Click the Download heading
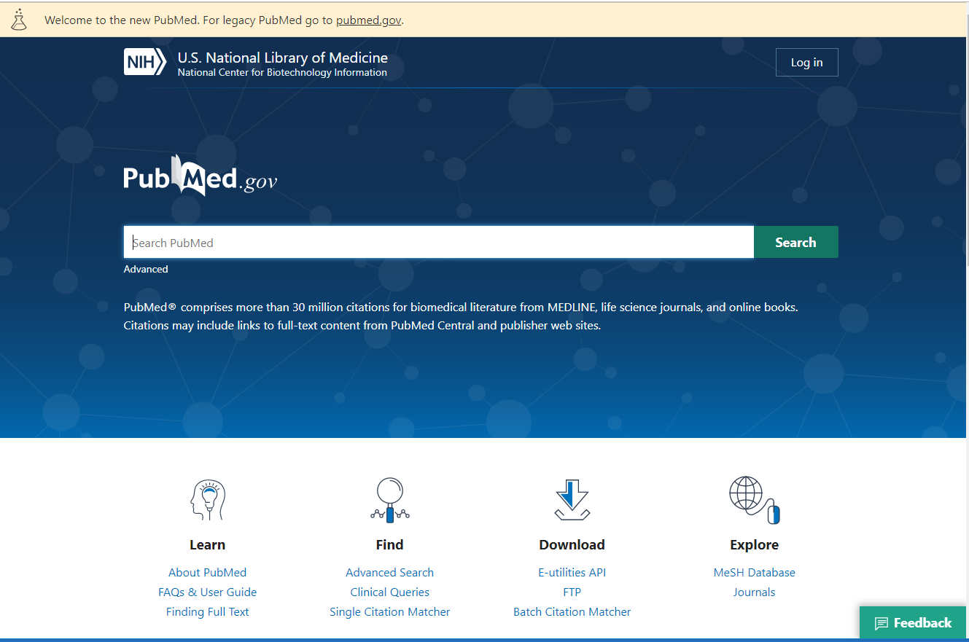The width and height of the screenshot is (969, 642). [572, 545]
